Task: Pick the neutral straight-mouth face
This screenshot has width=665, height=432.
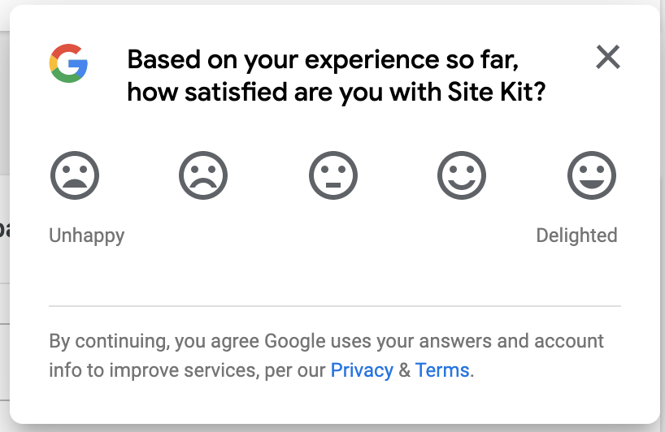Action: (333, 175)
